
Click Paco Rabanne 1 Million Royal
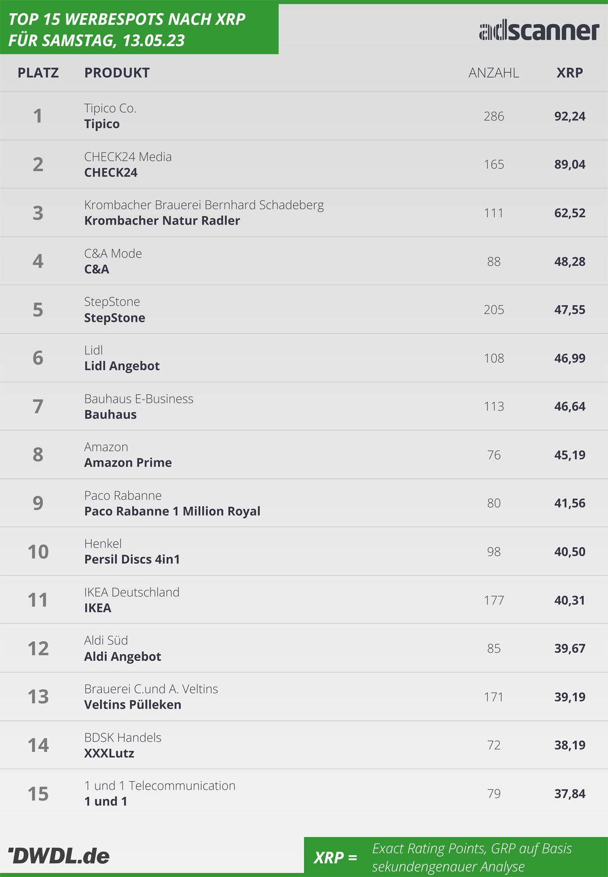(x=172, y=511)
